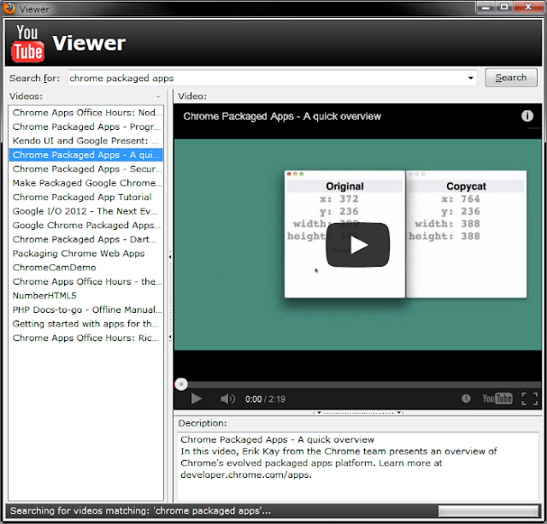
Task: Select 'Chrome Apps Office Hours - the...' video
Action: 85,281
